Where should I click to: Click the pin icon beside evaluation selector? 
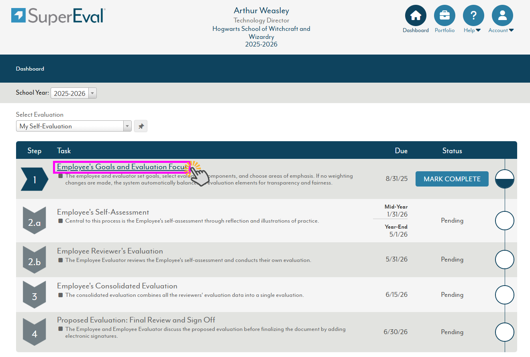point(141,126)
